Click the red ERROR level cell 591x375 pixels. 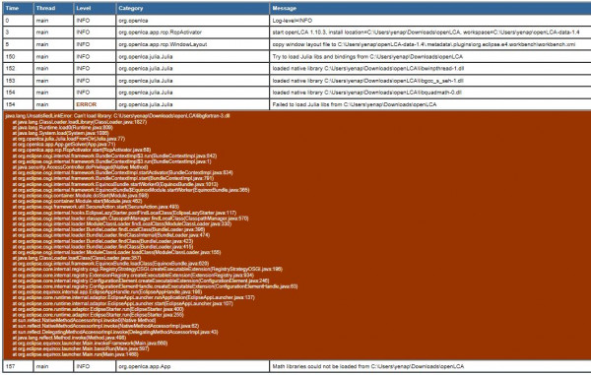[x=95, y=104]
